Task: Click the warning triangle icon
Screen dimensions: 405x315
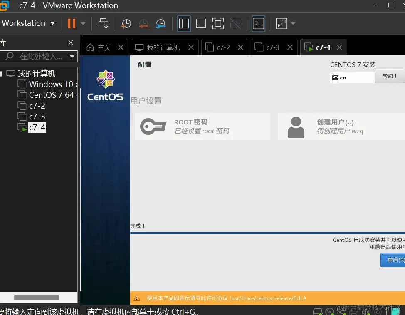Action: click(x=137, y=298)
